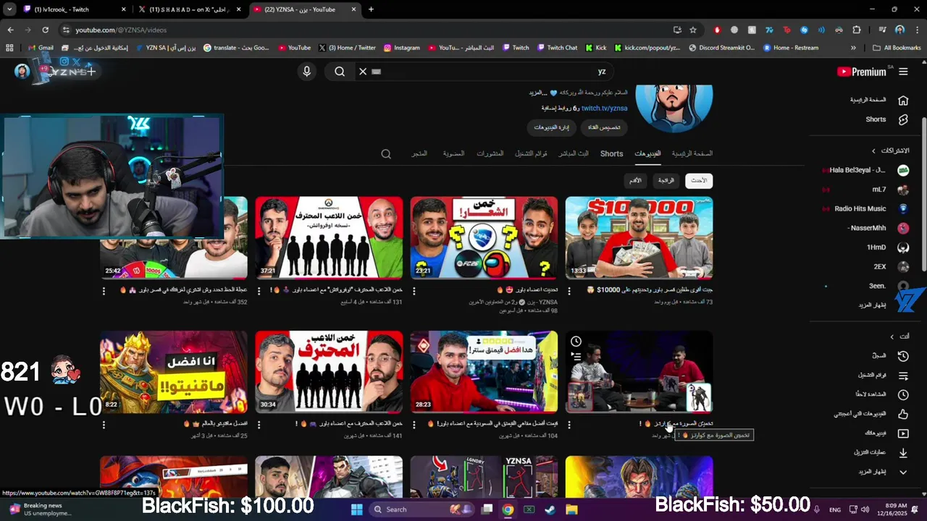
Task: Open the 37:21 Overwatch pro-player video thumbnail
Action: pyautogui.click(x=329, y=237)
